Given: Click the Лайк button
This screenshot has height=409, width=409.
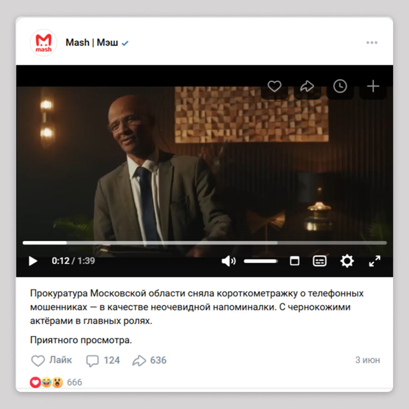Looking at the screenshot, I should point(52,360).
